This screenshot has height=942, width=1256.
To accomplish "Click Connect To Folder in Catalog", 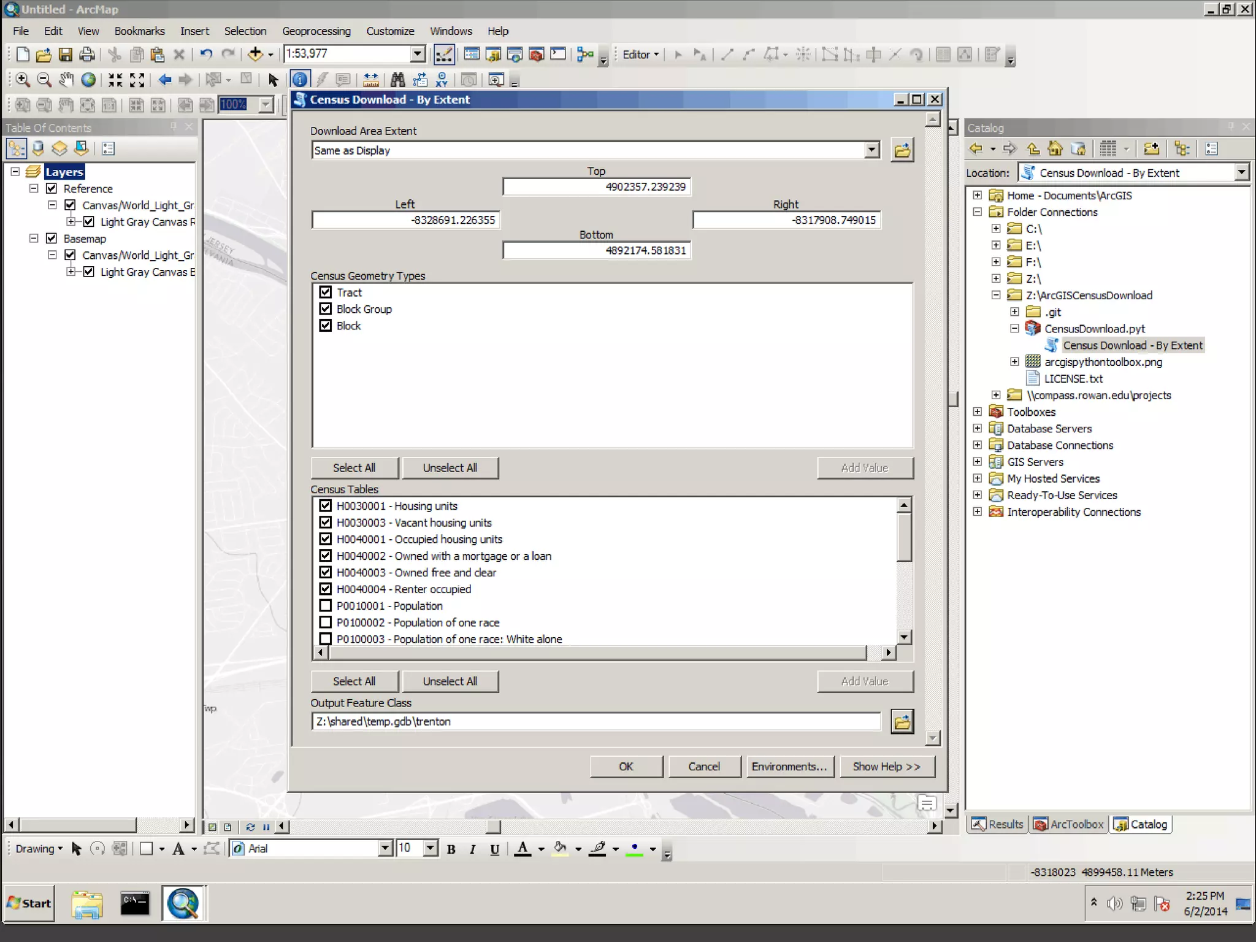I will click(1151, 149).
